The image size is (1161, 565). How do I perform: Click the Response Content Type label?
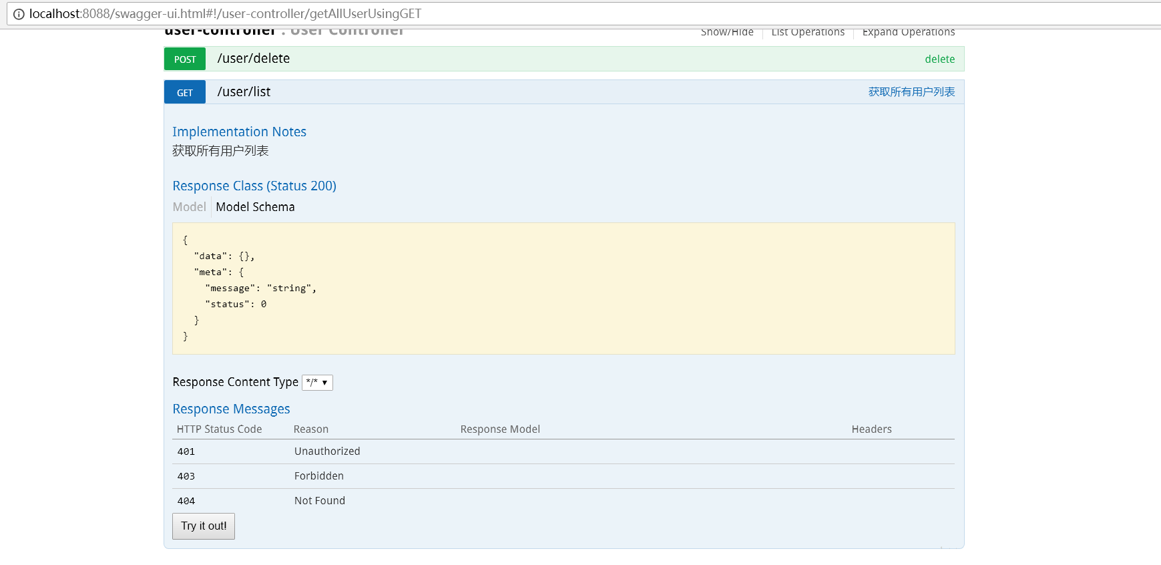click(235, 382)
